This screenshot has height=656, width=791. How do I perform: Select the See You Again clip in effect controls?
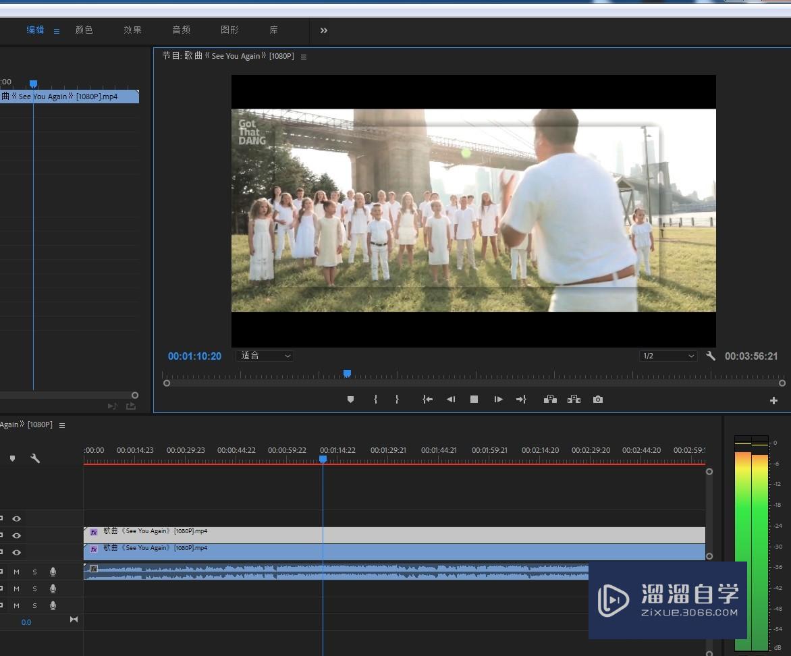(x=70, y=97)
